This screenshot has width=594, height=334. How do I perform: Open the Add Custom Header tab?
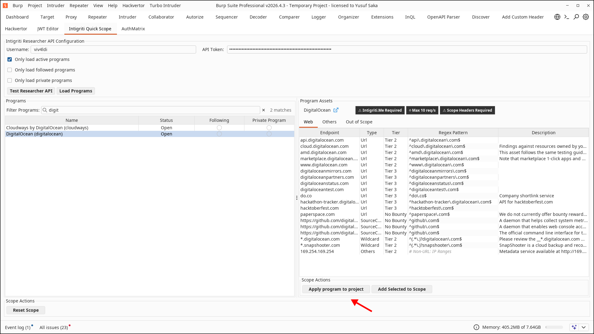pos(523,17)
